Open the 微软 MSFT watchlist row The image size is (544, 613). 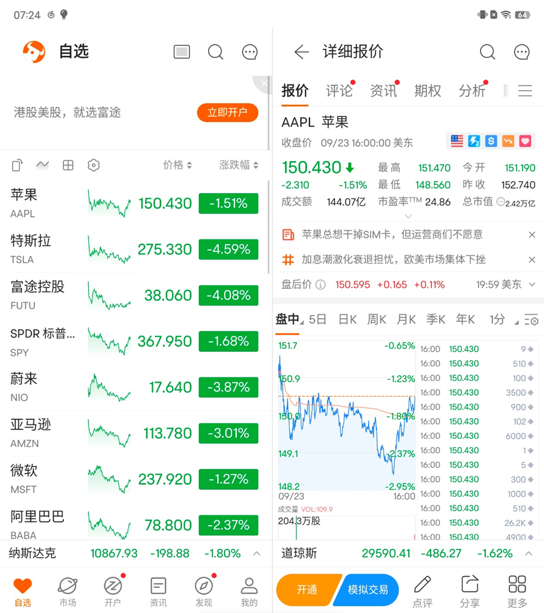point(134,479)
